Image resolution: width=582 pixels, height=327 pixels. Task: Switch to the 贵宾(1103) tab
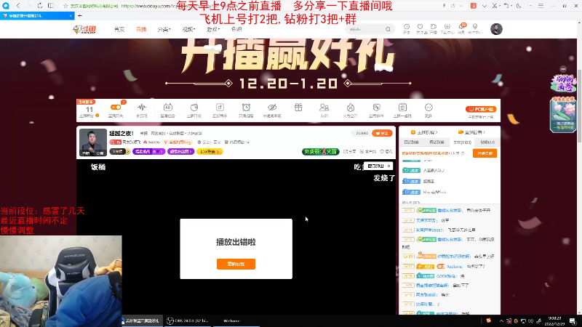pyautogui.click(x=462, y=142)
